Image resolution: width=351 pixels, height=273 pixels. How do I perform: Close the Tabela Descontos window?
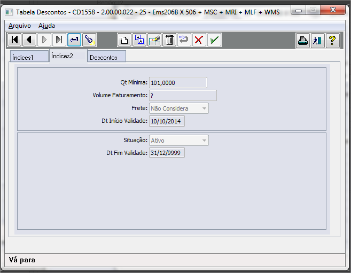[333, 10]
